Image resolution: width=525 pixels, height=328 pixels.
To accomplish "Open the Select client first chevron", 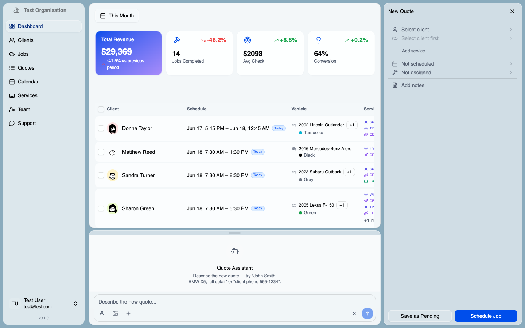I will [511, 38].
